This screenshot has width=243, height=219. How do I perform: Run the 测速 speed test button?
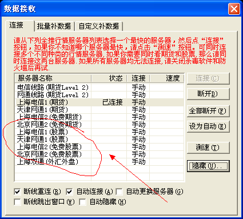tap(208, 148)
